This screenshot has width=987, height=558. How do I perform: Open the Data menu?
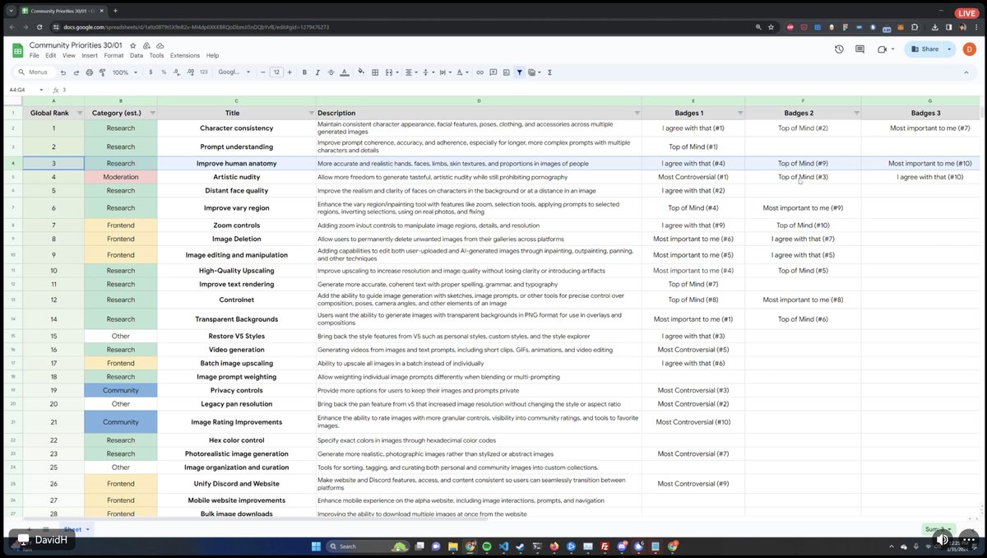coord(135,55)
